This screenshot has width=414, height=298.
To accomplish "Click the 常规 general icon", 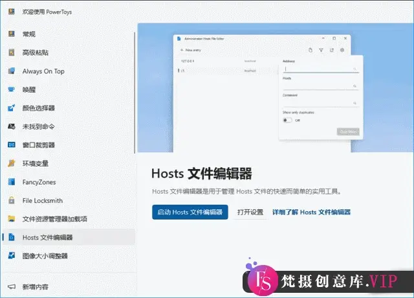I will pyautogui.click(x=12, y=34).
